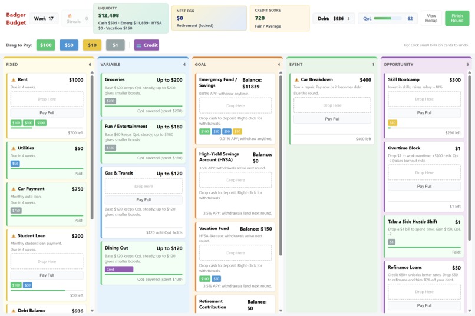475x316 pixels.
Task: Pick the yellow $10 bill
Action: [92, 45]
